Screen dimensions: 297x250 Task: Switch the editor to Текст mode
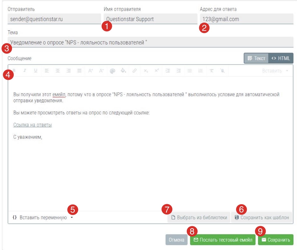click(x=257, y=58)
